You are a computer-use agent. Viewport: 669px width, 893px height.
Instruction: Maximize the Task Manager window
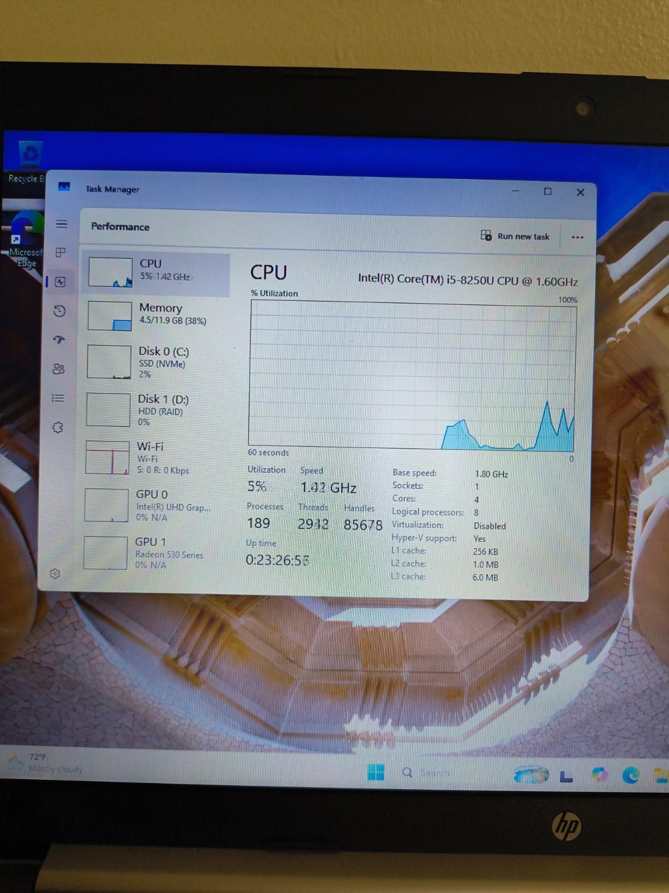click(x=547, y=191)
